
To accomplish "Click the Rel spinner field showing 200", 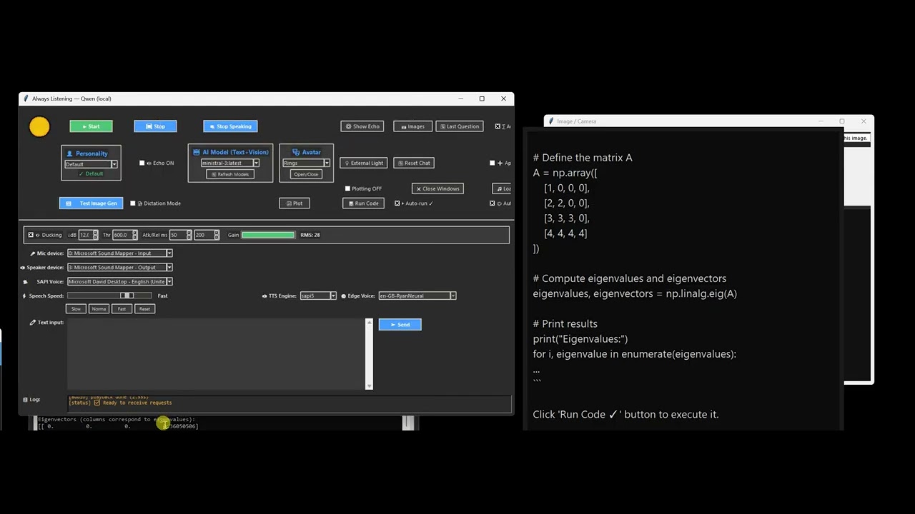I will (206, 235).
